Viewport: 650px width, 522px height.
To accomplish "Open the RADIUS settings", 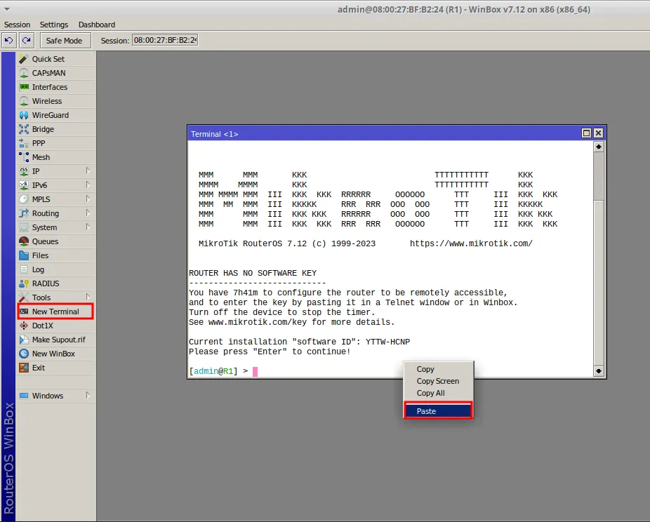I will point(55,283).
